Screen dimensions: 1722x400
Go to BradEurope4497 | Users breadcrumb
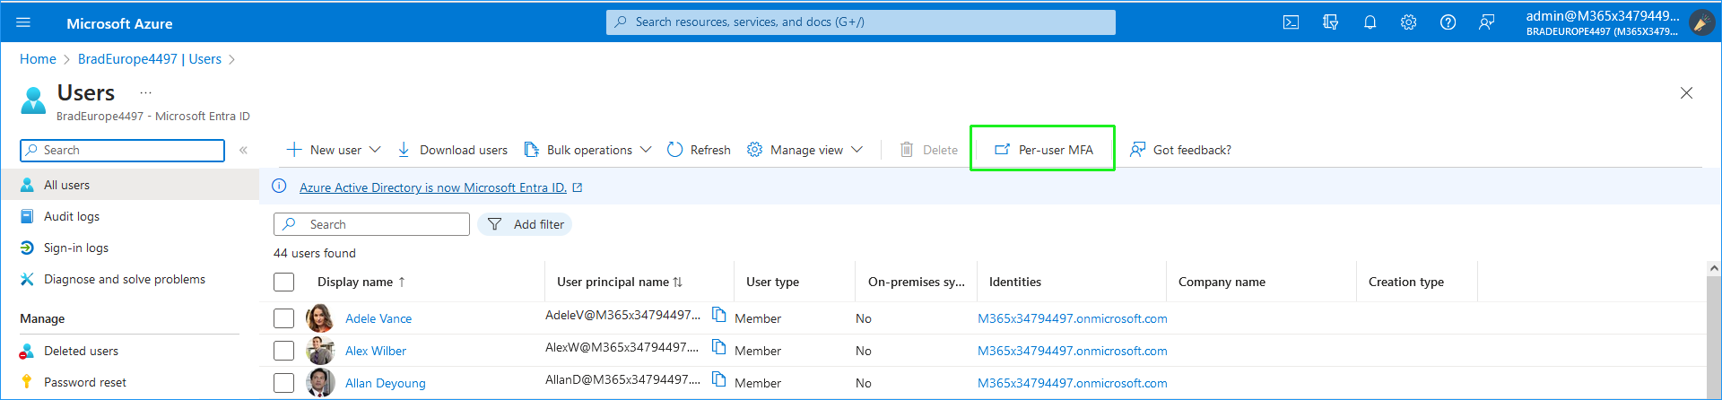(x=150, y=59)
